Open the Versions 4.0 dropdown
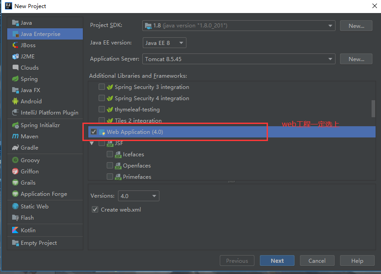The height and width of the screenshot is (274, 381). click(x=139, y=196)
